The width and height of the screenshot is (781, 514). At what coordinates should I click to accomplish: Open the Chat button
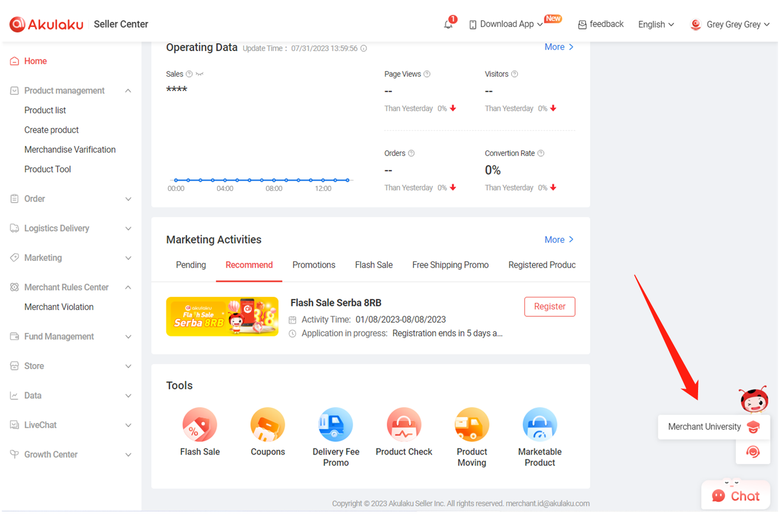click(736, 496)
